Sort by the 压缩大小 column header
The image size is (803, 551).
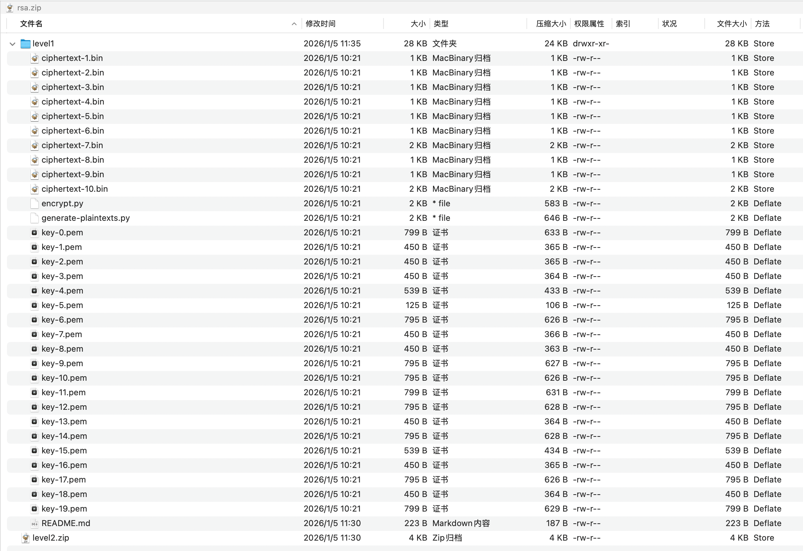[551, 24]
